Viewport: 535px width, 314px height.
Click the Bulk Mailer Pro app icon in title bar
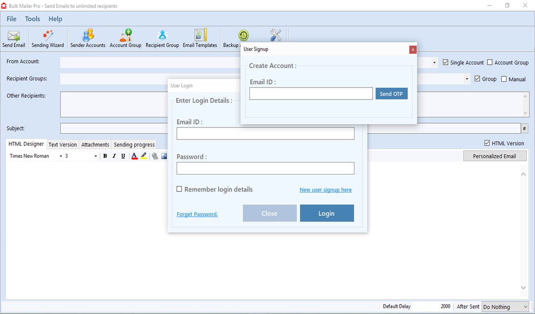click(x=4, y=6)
